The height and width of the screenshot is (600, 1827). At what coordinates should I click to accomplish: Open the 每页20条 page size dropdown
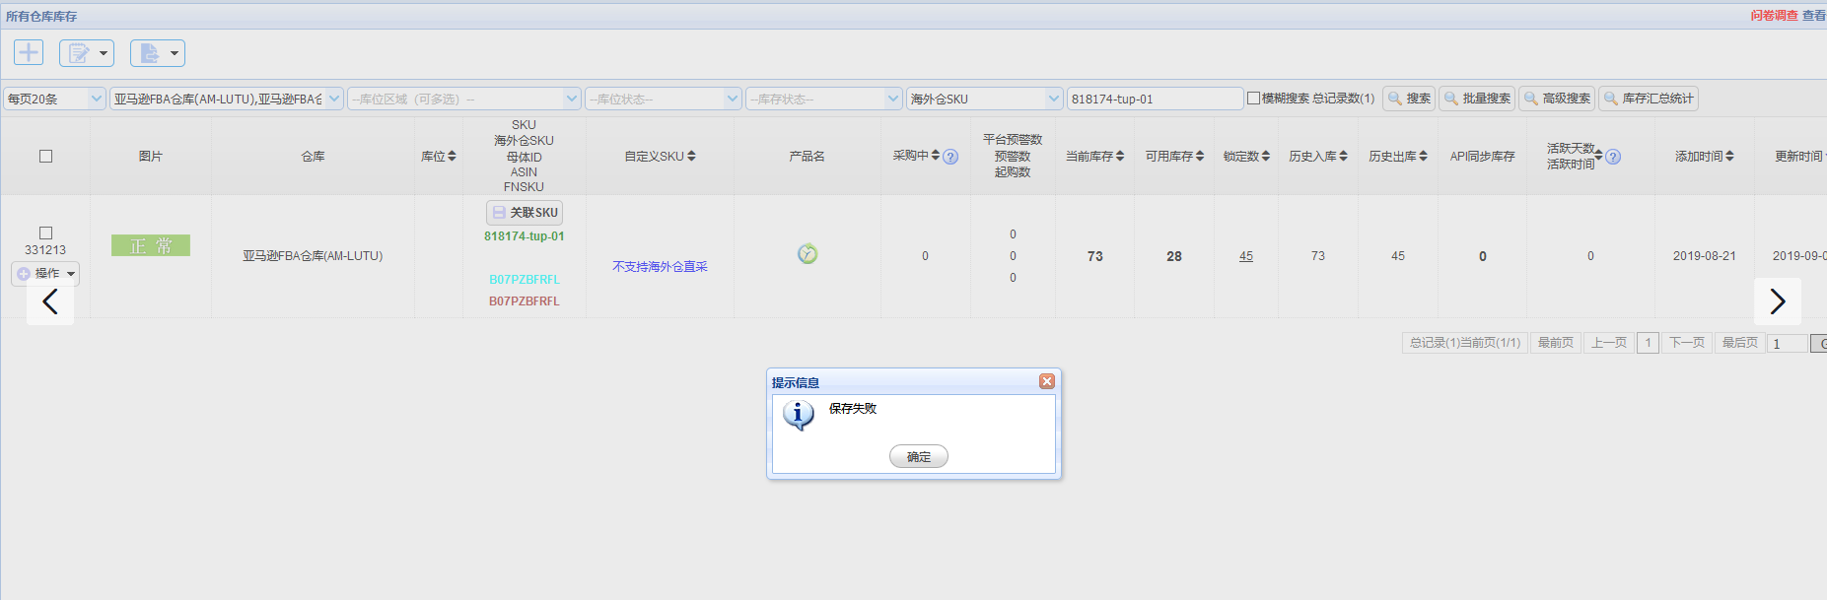tap(55, 99)
